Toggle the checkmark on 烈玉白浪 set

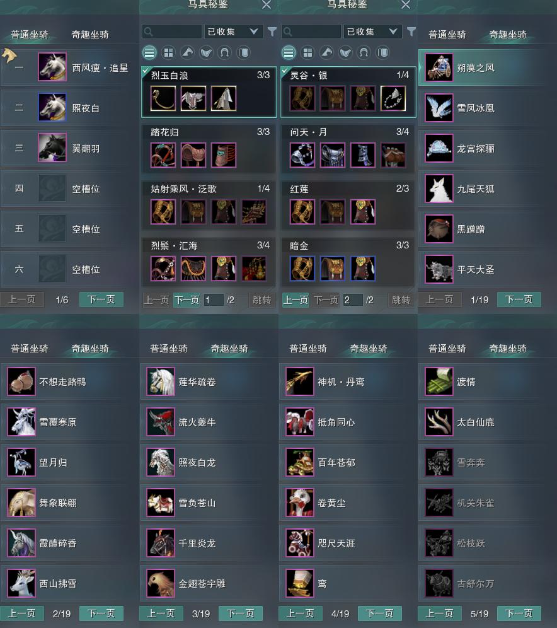[x=146, y=71]
